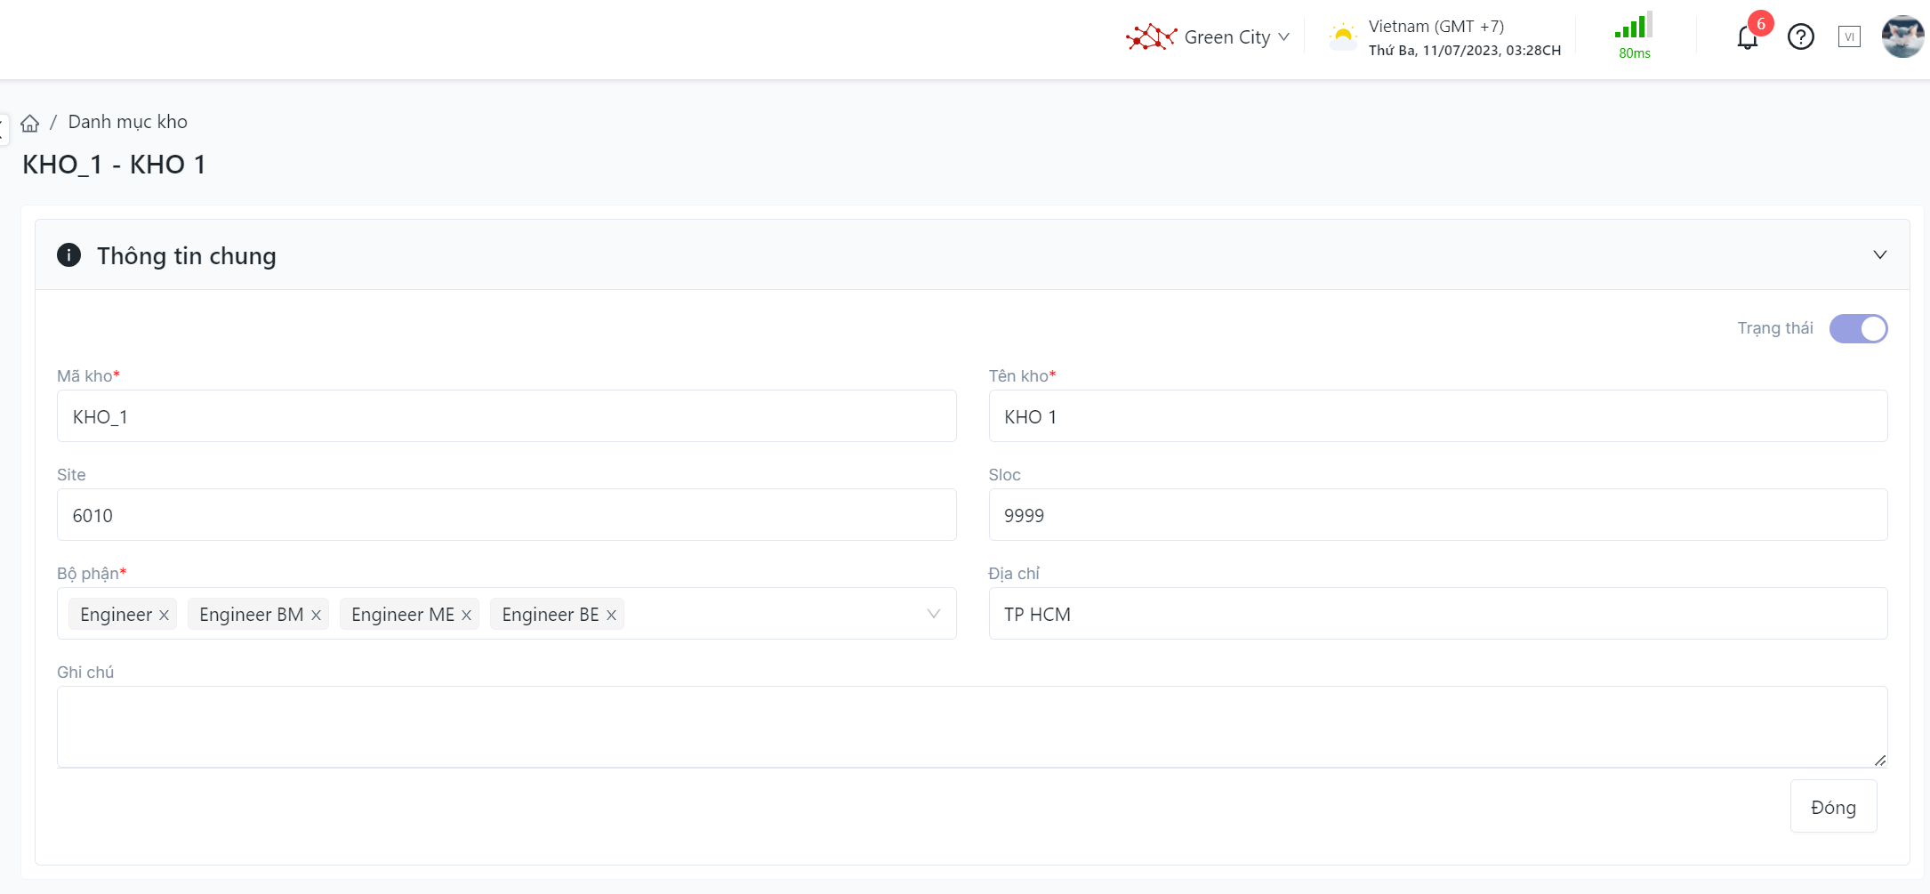Screen dimensions: 1930x894
Task: Click the home breadcrumb icon
Action: point(30,123)
